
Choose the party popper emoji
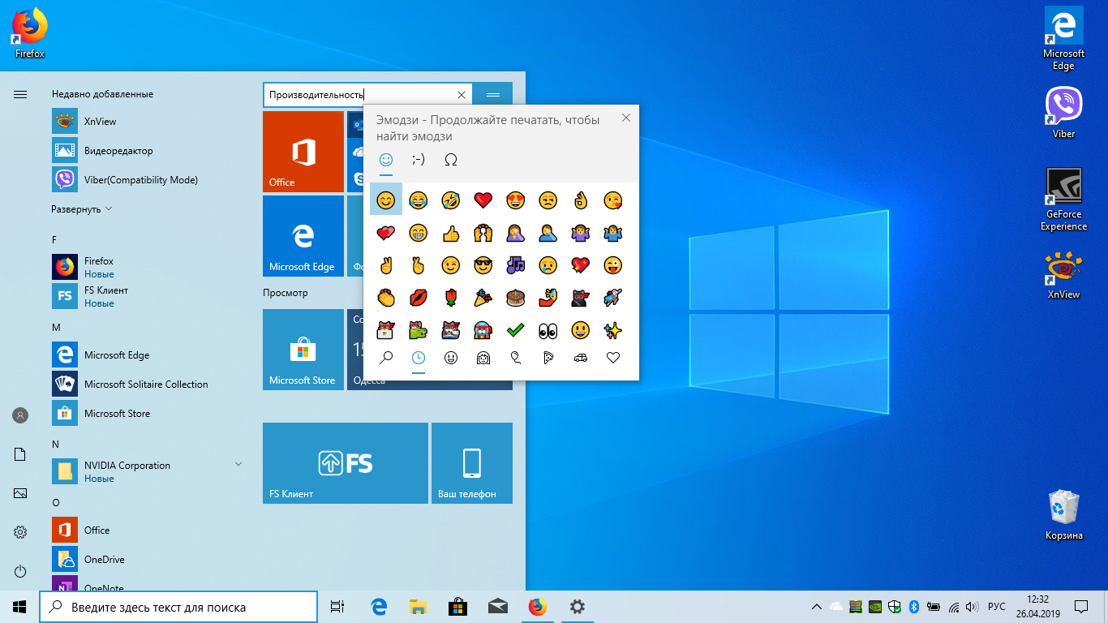click(483, 298)
